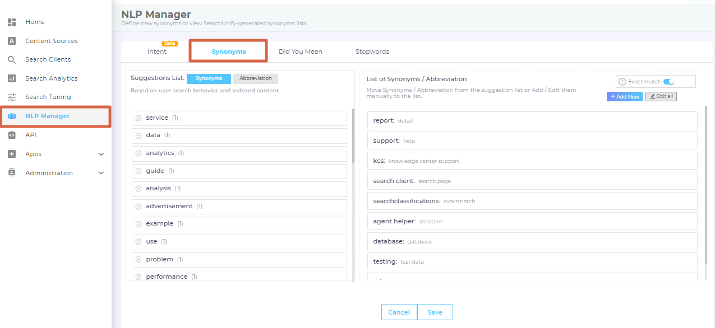Click the Apps plus-box icon
The image size is (715, 328).
12,154
